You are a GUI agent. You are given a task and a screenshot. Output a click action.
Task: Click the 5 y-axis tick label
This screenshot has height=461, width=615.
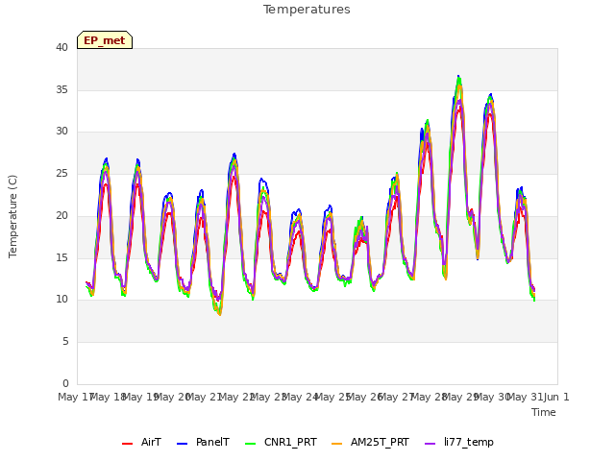(65, 342)
